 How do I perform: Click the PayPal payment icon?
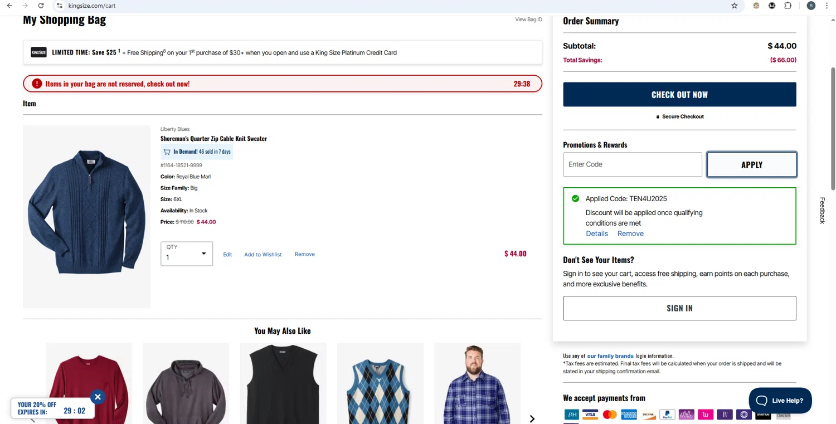coord(667,415)
